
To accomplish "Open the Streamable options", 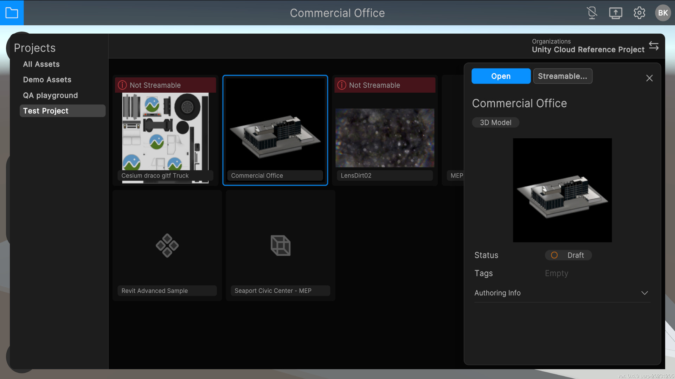I will pyautogui.click(x=562, y=76).
